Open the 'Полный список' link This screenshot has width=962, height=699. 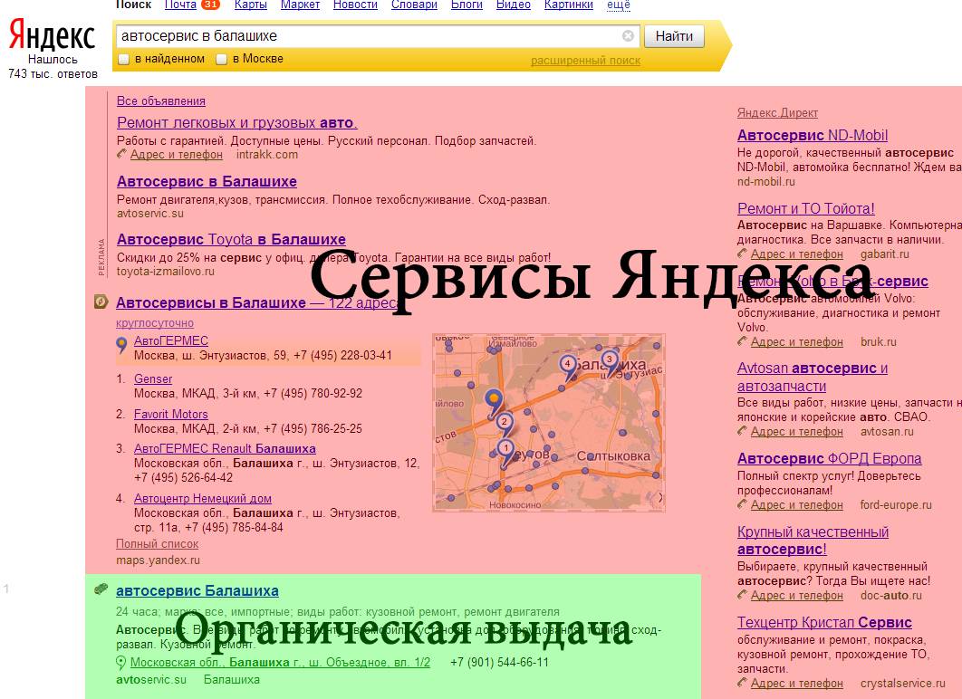point(157,544)
